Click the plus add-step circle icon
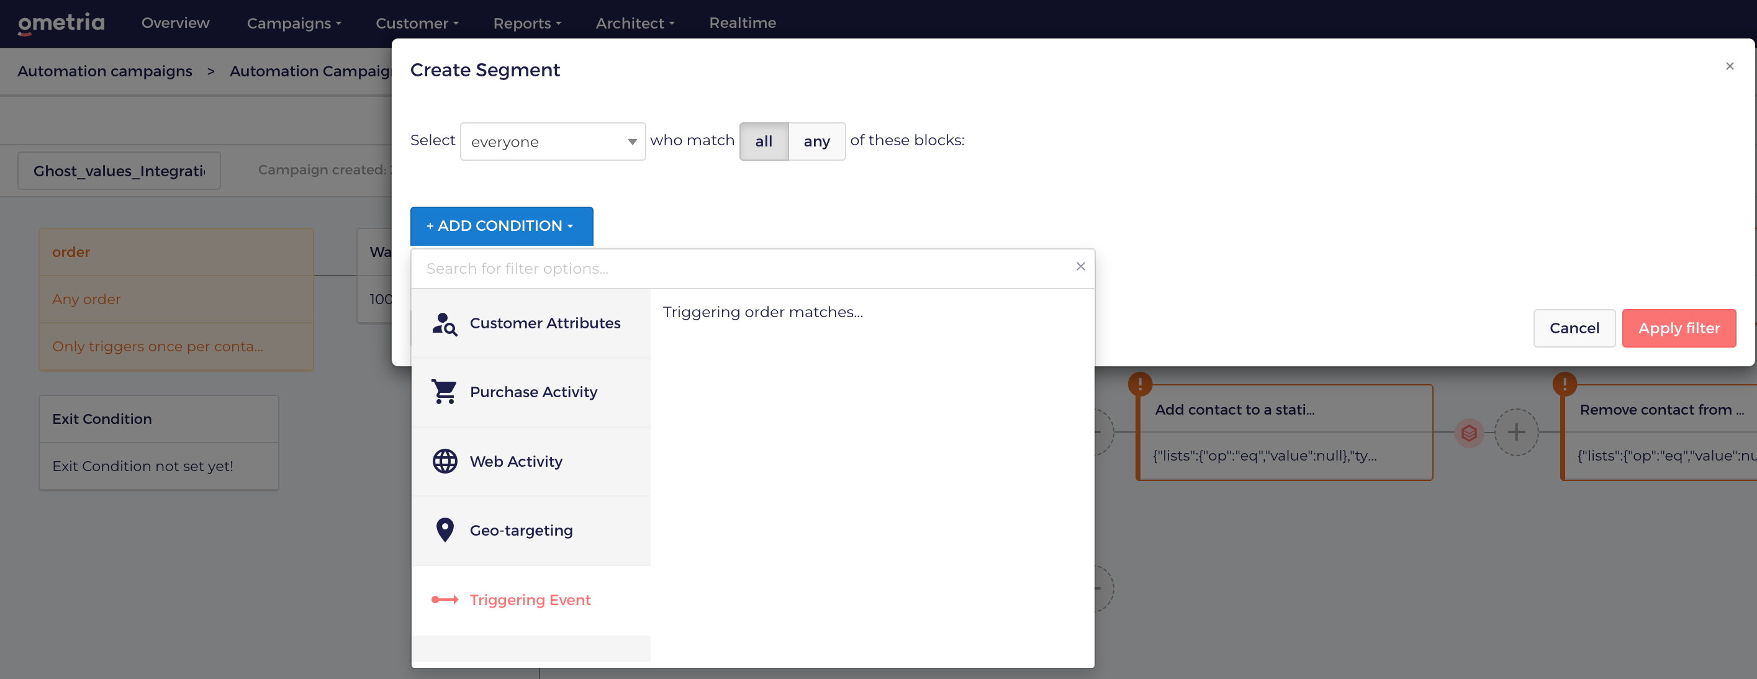This screenshot has width=1757, height=679. 1515,432
